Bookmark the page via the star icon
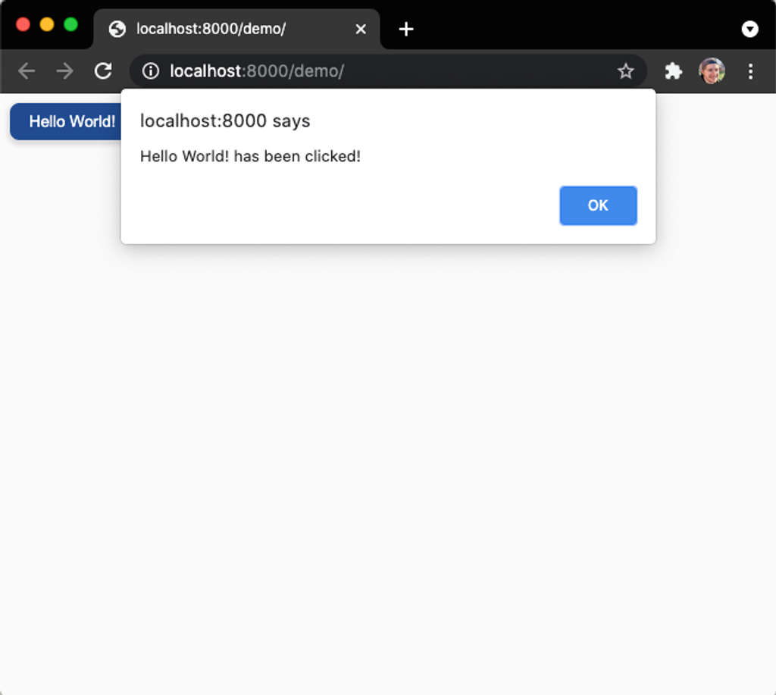776x695 pixels. pyautogui.click(x=626, y=70)
